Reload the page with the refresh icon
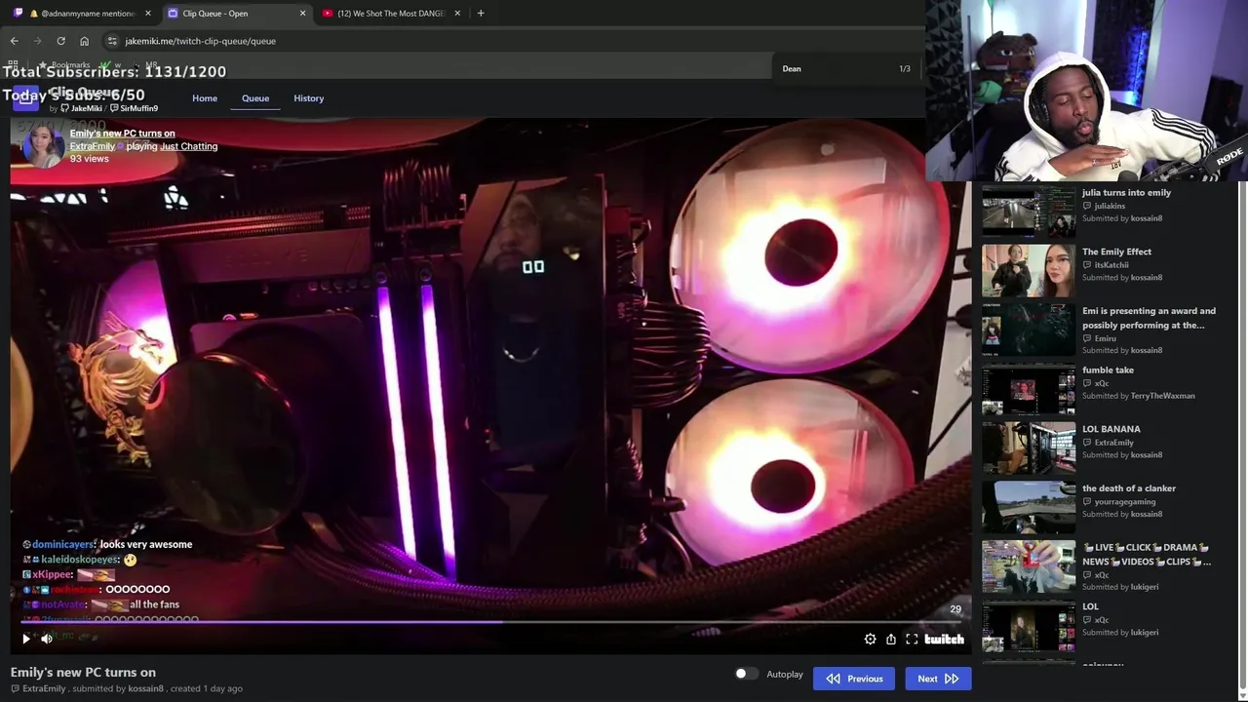 (60, 41)
